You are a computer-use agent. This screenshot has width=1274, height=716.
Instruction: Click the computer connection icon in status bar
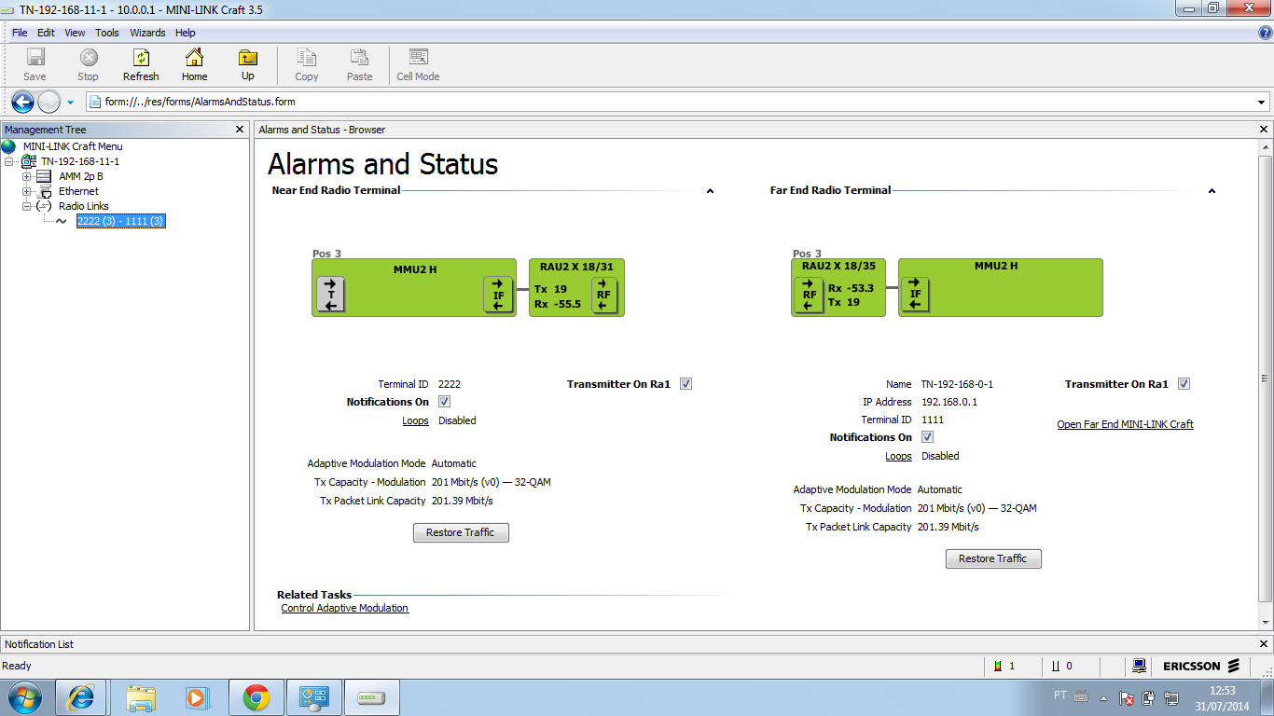click(1139, 666)
